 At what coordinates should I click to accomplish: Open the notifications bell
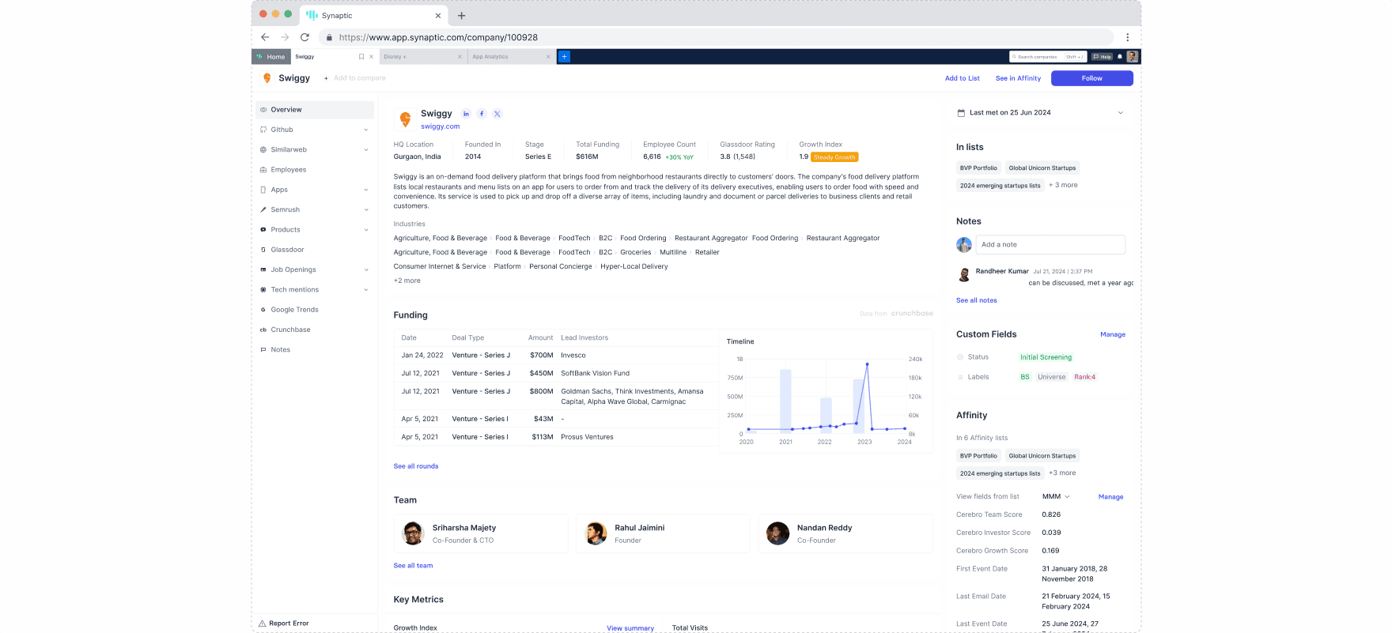[x=1120, y=57]
